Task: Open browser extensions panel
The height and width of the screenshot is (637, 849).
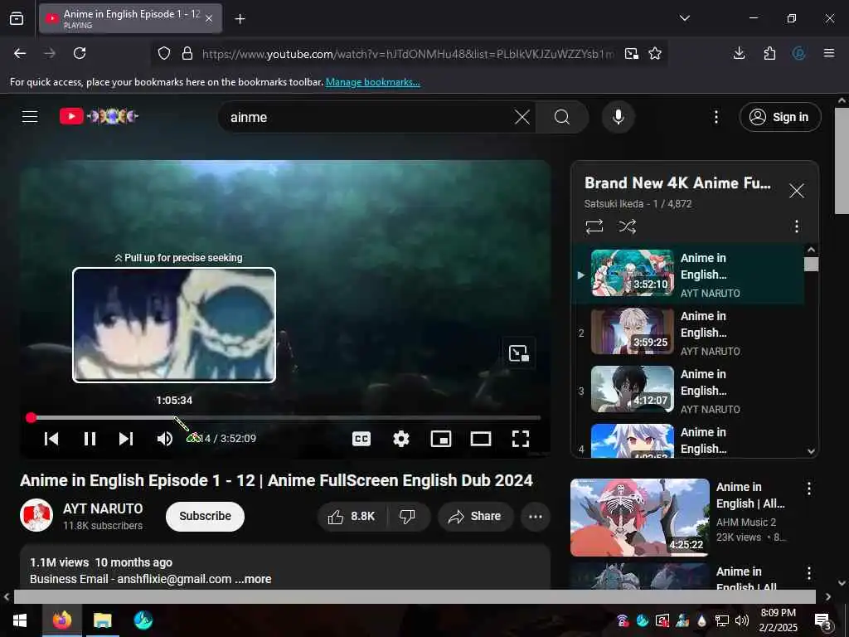Action: click(x=769, y=53)
